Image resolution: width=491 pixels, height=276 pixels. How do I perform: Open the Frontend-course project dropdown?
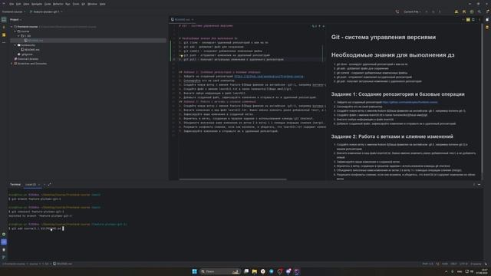[14, 11]
